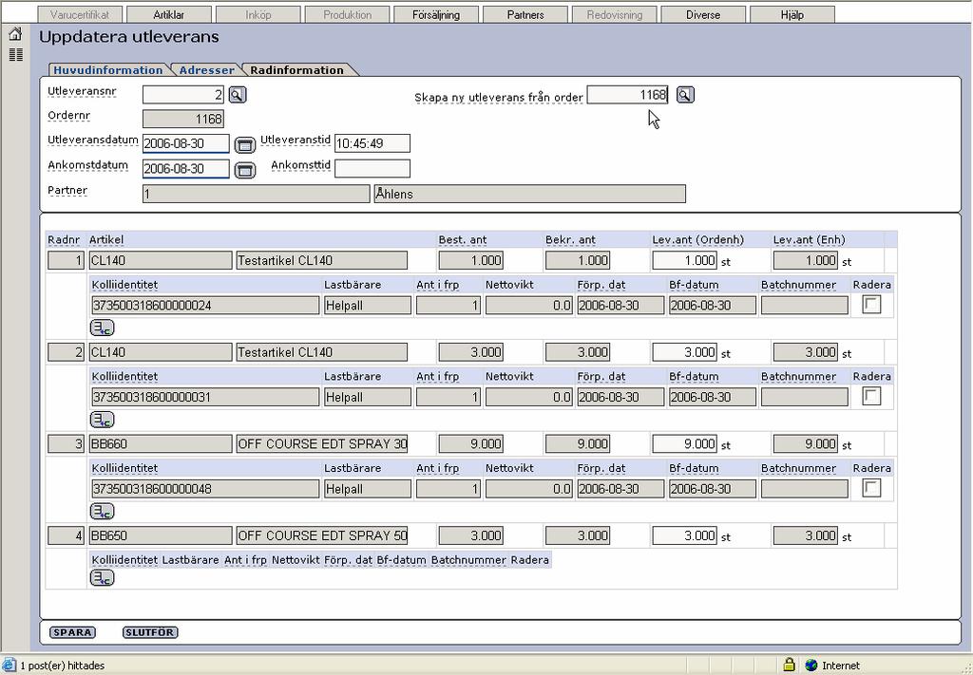Edit Lev.ant (Ordenh) for row 3 BB660
The height and width of the screenshot is (675, 973).
[x=684, y=443]
